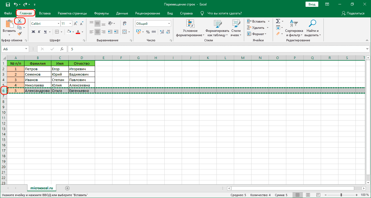
Task: Click the increase font size icon
Action: click(76, 24)
